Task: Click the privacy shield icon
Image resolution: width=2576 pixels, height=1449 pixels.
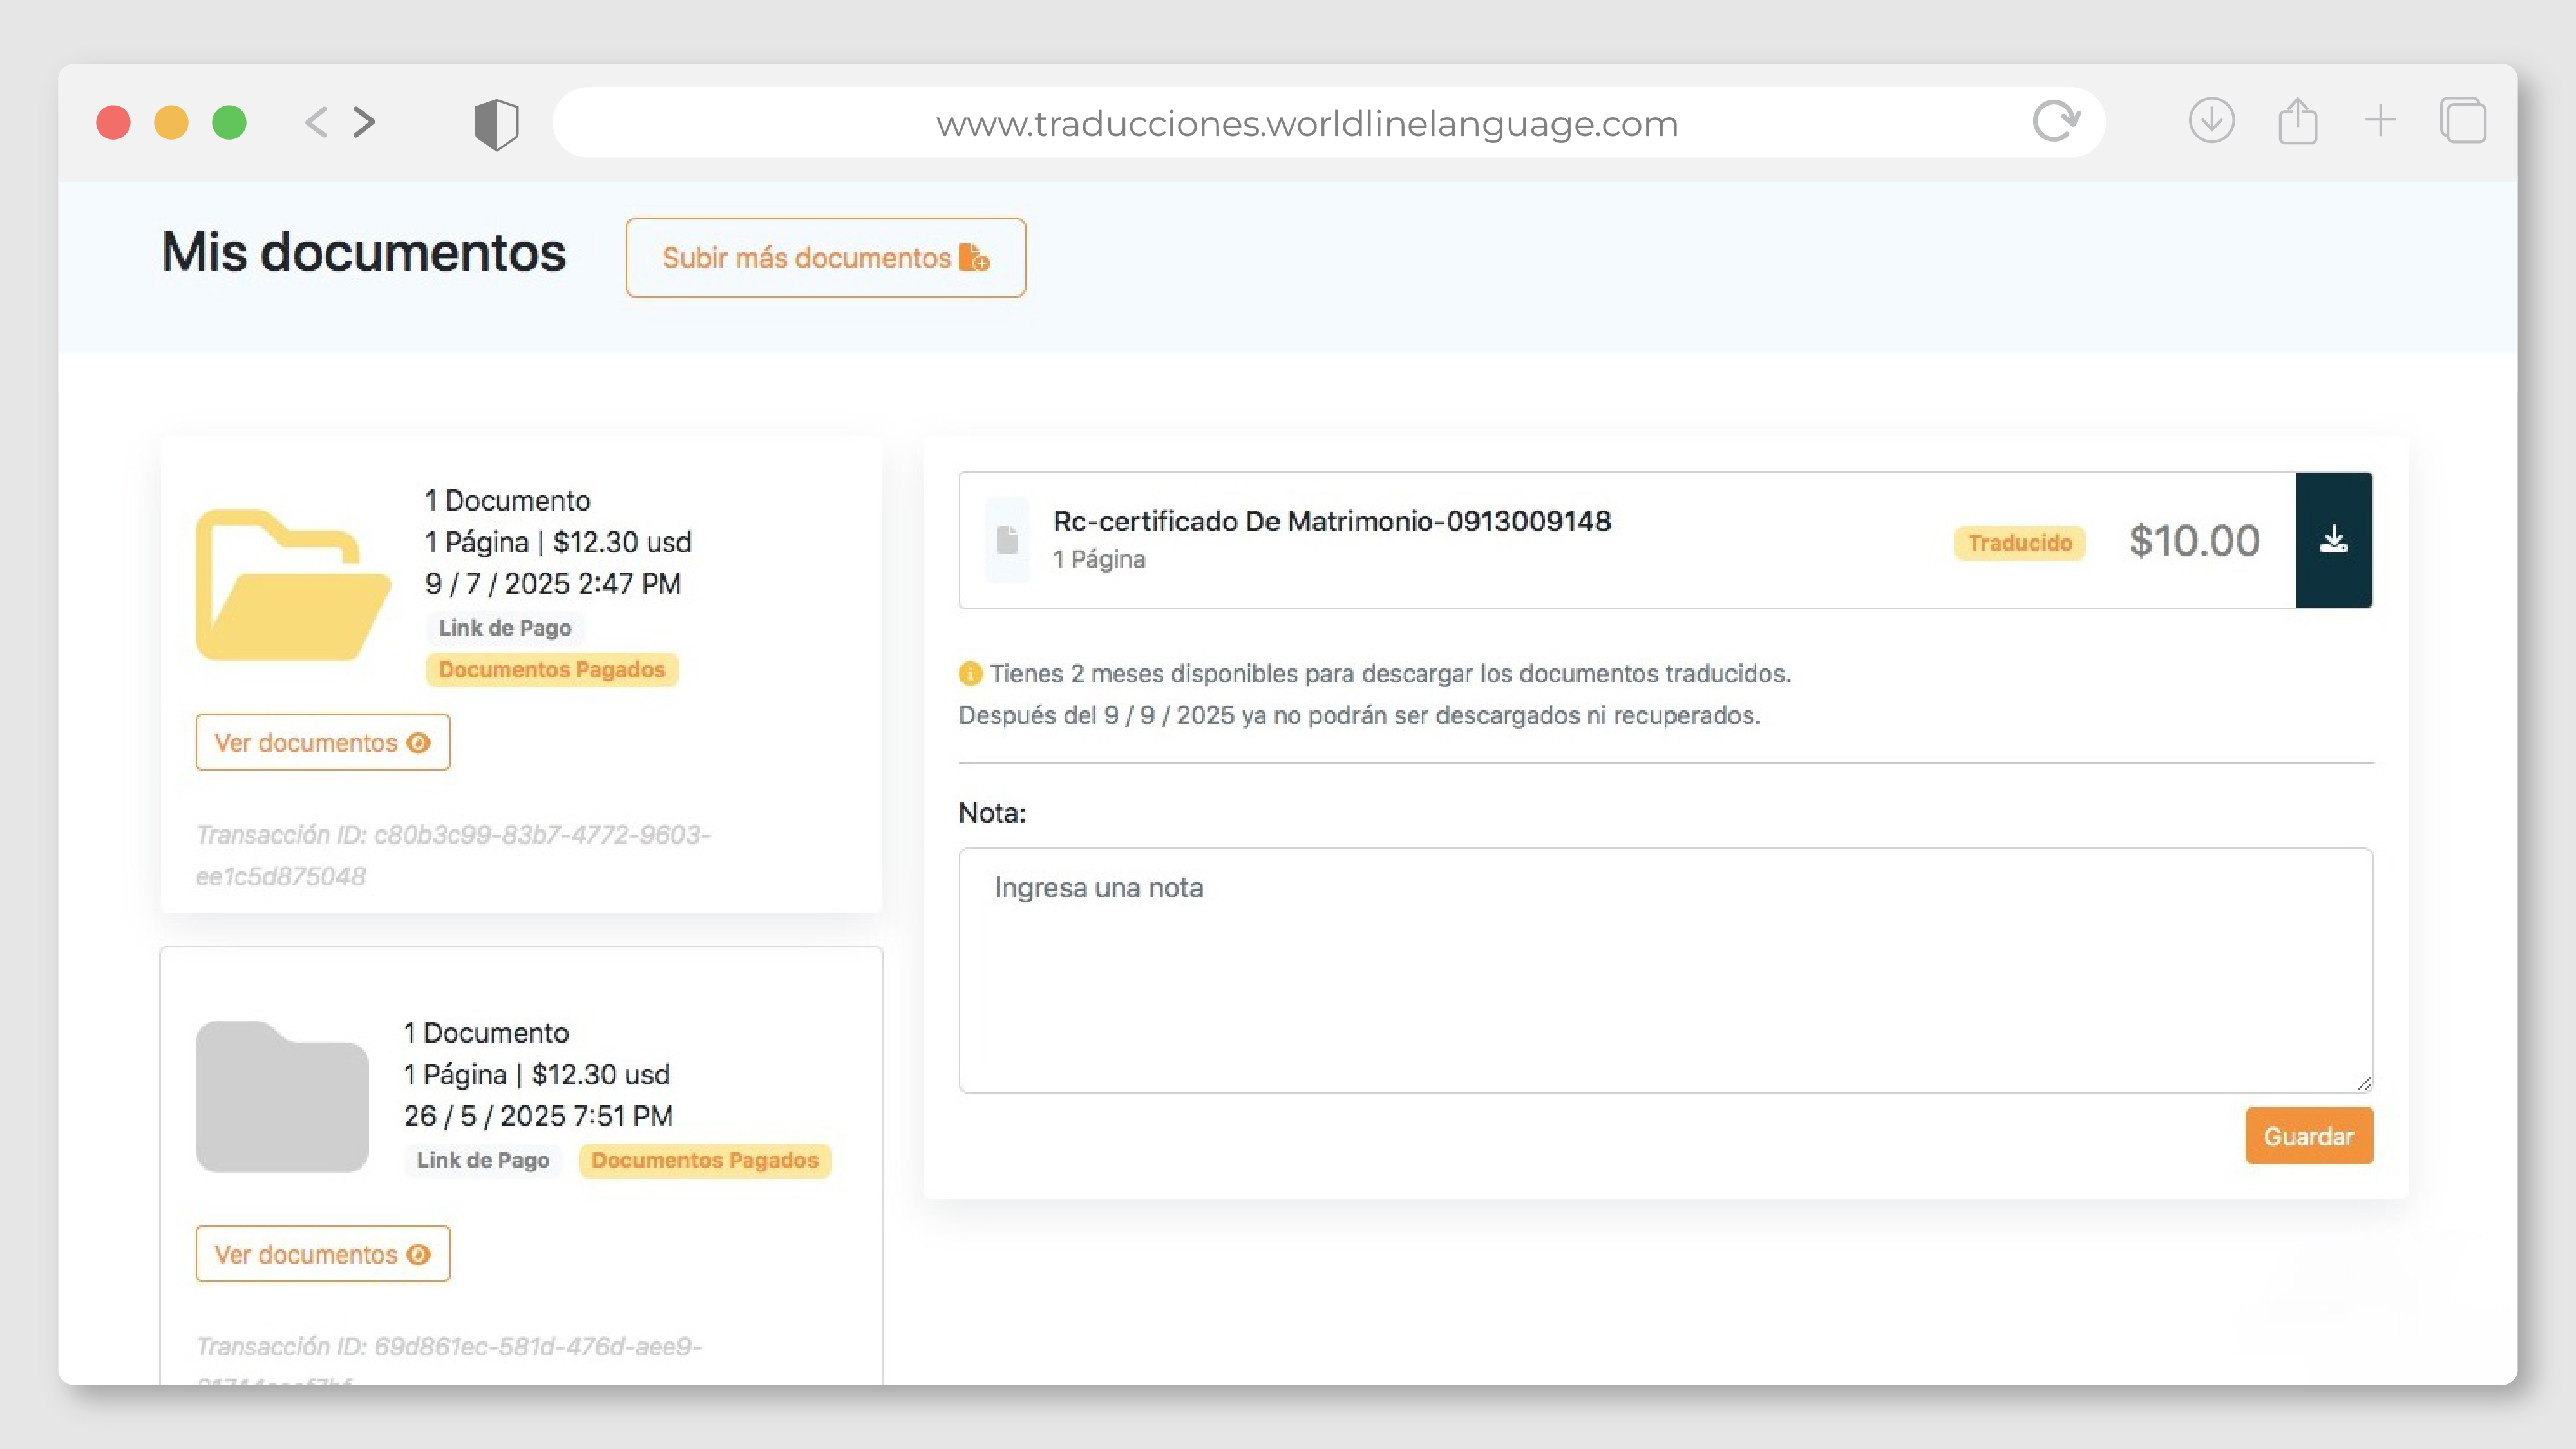Action: (496, 124)
